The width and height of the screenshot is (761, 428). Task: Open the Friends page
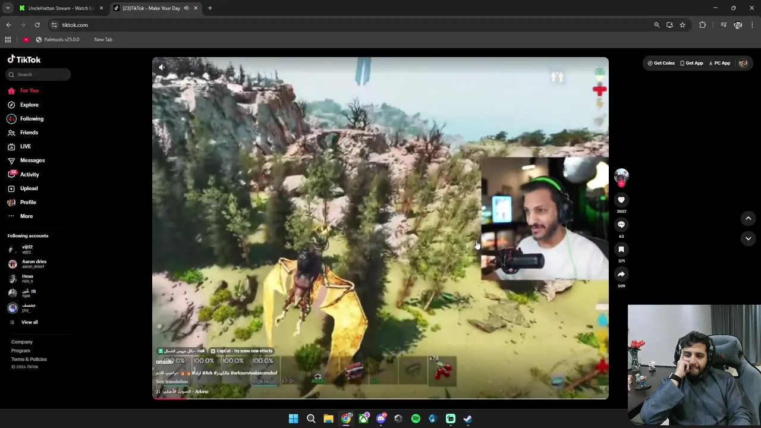click(23, 133)
